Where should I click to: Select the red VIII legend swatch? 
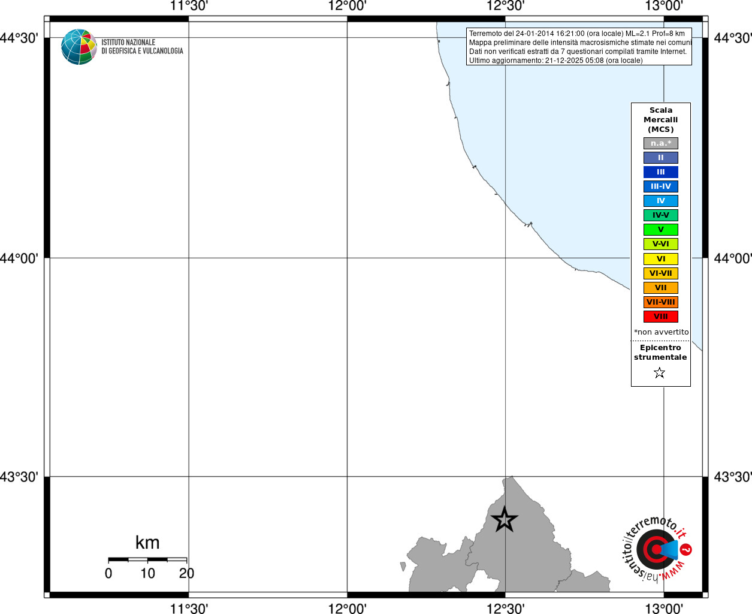(x=661, y=317)
